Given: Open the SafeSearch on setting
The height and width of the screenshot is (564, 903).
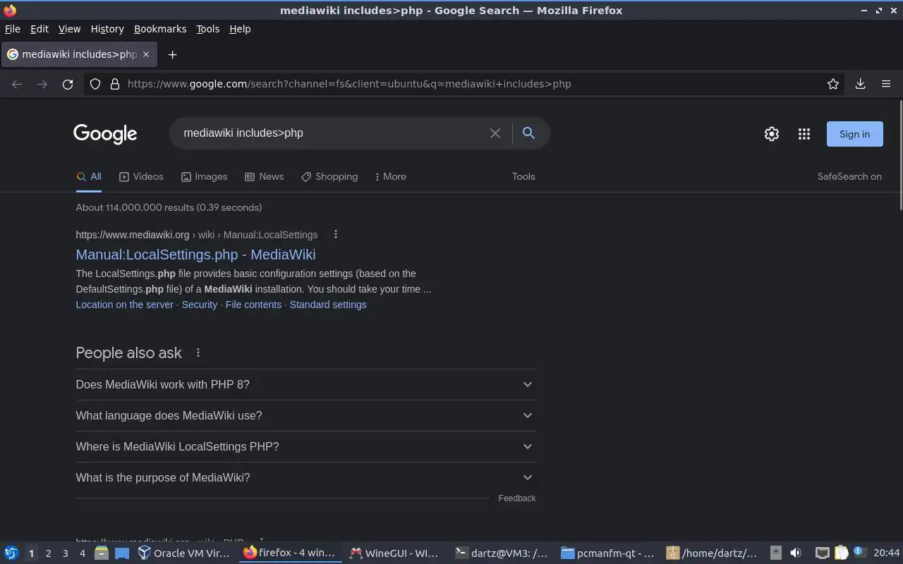Looking at the screenshot, I should tap(849, 176).
